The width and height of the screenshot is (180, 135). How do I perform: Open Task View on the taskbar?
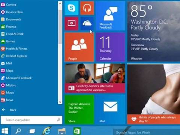[x=32, y=131]
